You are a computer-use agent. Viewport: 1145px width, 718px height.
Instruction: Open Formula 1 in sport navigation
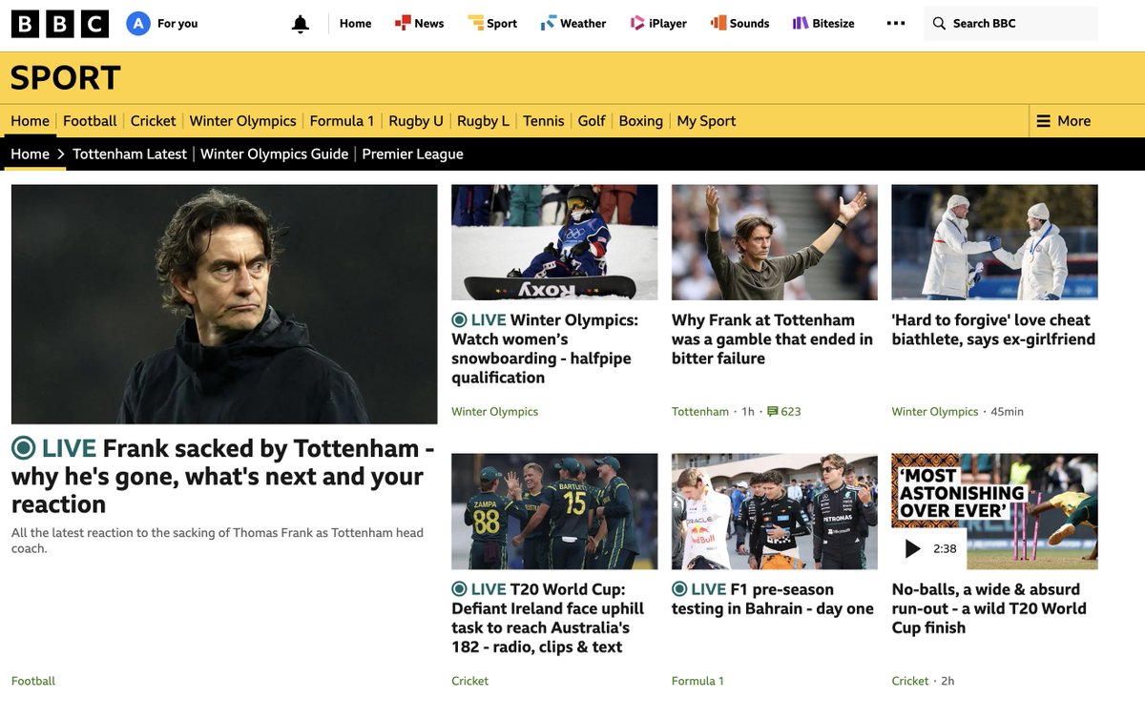tap(342, 121)
